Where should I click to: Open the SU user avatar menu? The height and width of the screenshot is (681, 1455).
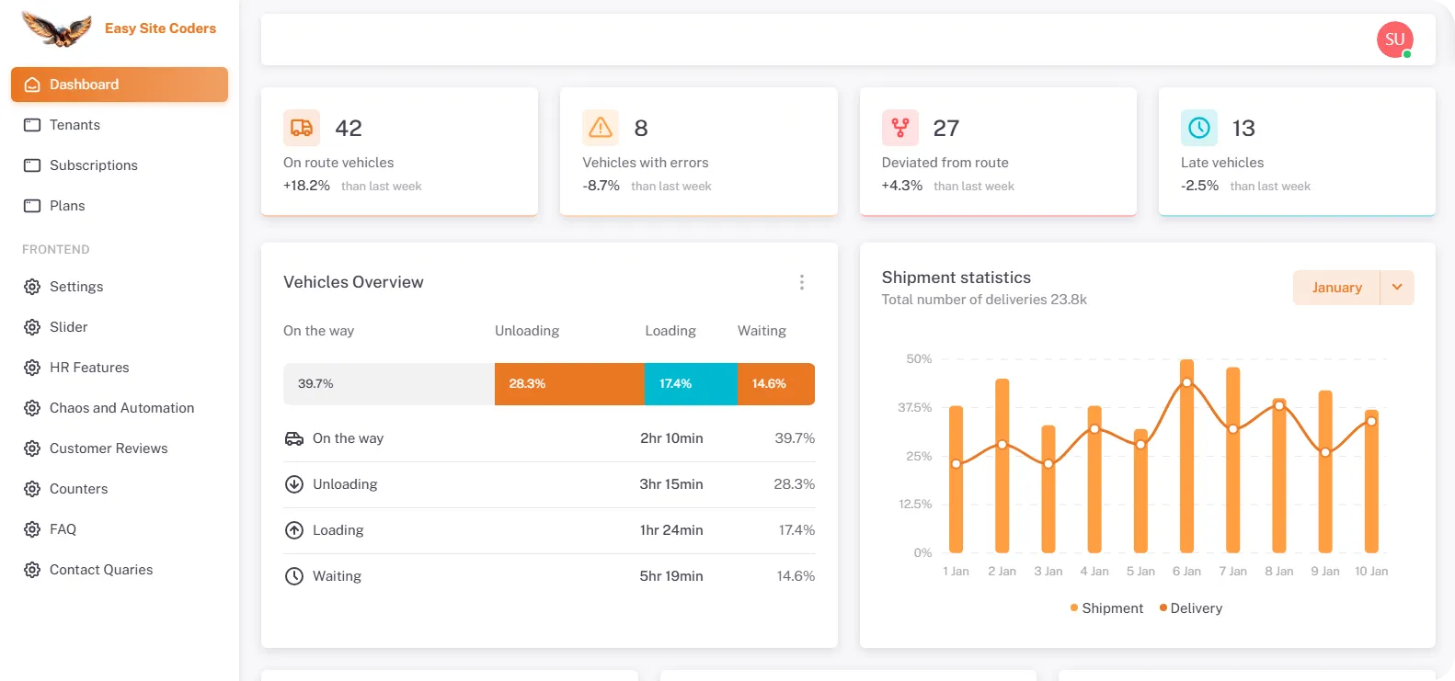point(1394,40)
